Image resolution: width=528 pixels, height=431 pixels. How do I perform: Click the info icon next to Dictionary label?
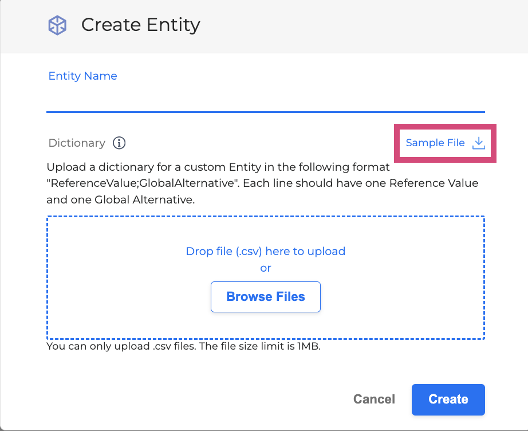pos(119,143)
